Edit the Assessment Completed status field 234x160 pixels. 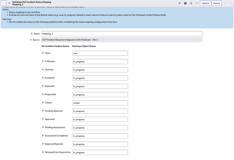(100, 136)
